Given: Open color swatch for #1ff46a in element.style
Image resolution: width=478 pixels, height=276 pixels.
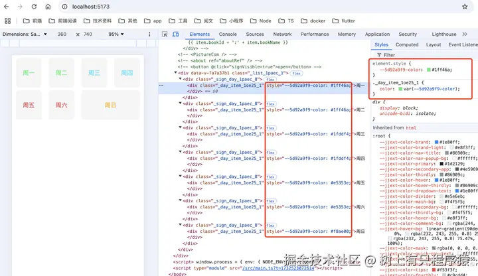Looking at the screenshot, I should [429, 70].
